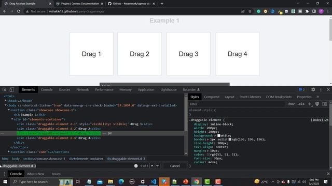
Task: Open Windows Start menu
Action: (x=5, y=182)
